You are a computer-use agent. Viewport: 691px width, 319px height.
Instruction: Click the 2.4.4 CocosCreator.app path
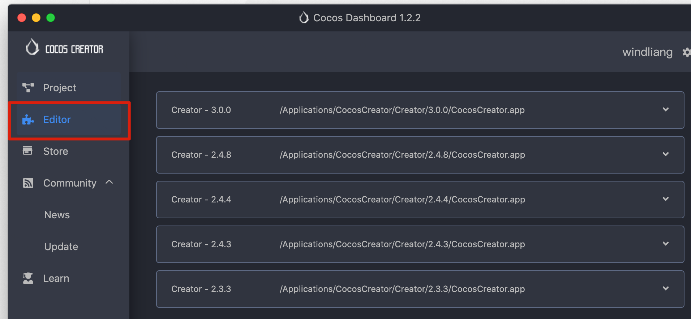[402, 200]
